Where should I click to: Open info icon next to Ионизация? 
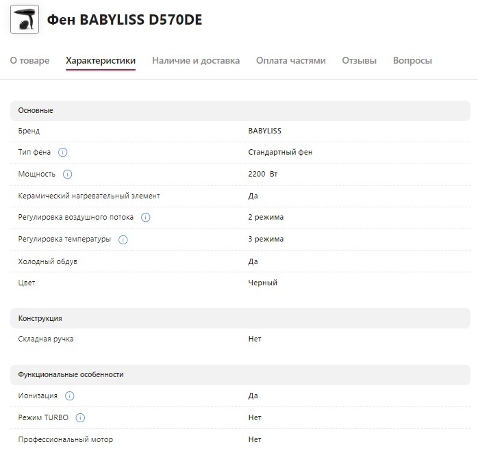coord(69,396)
